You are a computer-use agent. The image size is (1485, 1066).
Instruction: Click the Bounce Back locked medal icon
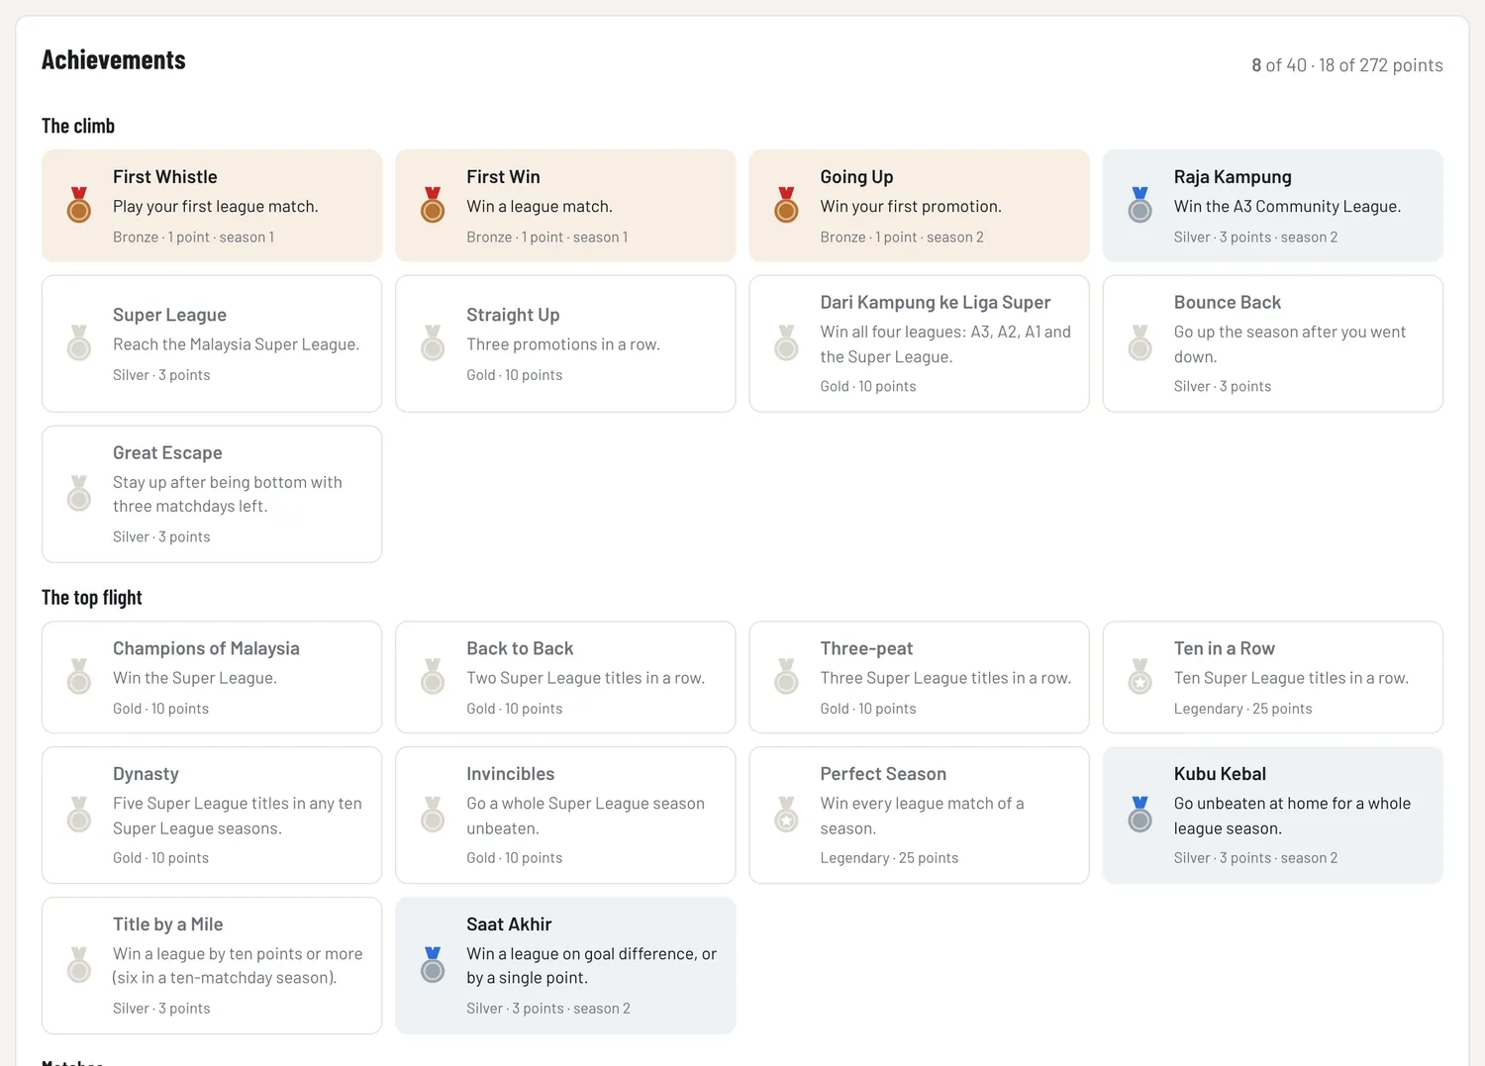(x=1140, y=343)
